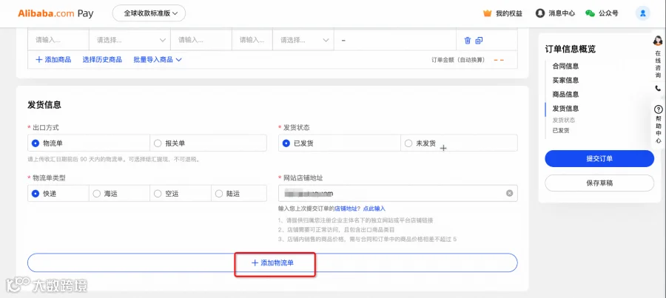Click the 提交订单 button
The width and height of the screenshot is (666, 298).
[x=599, y=158]
